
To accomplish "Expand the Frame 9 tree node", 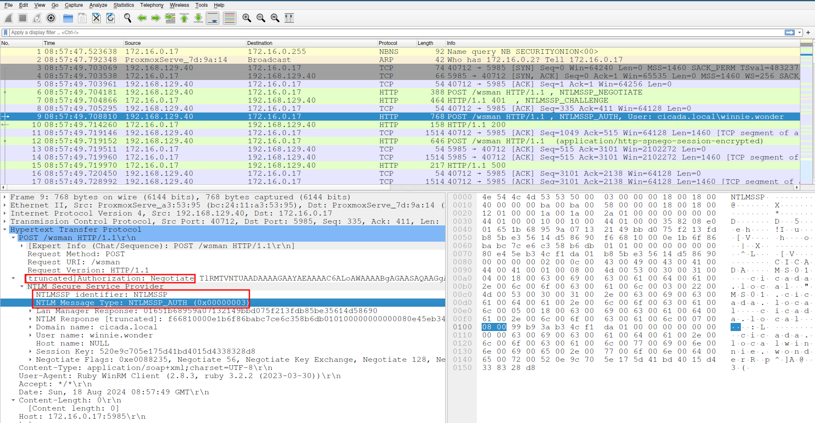I will [5, 197].
